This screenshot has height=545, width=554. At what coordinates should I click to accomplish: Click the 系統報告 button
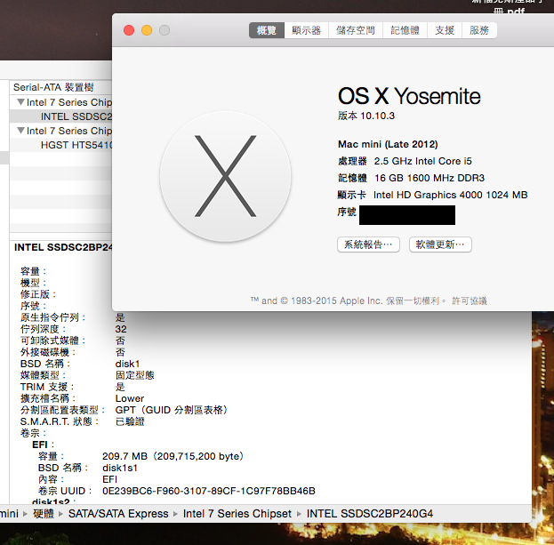[368, 244]
